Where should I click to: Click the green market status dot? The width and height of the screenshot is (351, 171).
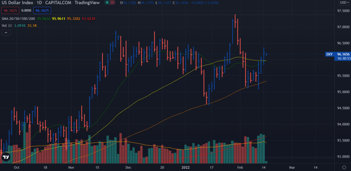click(x=107, y=3)
